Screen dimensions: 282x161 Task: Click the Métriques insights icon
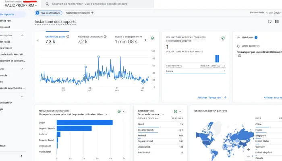pyautogui.click(x=238, y=37)
